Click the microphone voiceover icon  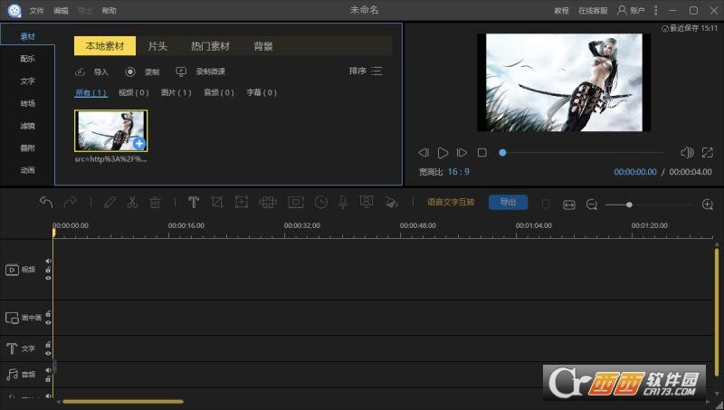click(343, 202)
